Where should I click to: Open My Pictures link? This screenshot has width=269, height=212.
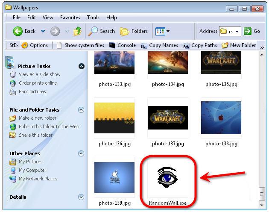pos(31,162)
